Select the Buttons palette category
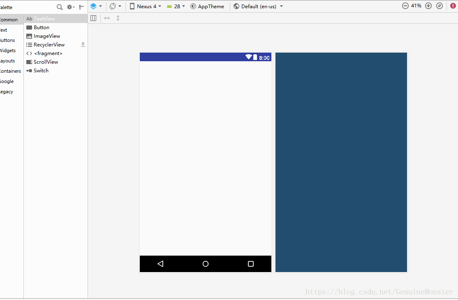This screenshot has height=300, width=458. (12, 40)
